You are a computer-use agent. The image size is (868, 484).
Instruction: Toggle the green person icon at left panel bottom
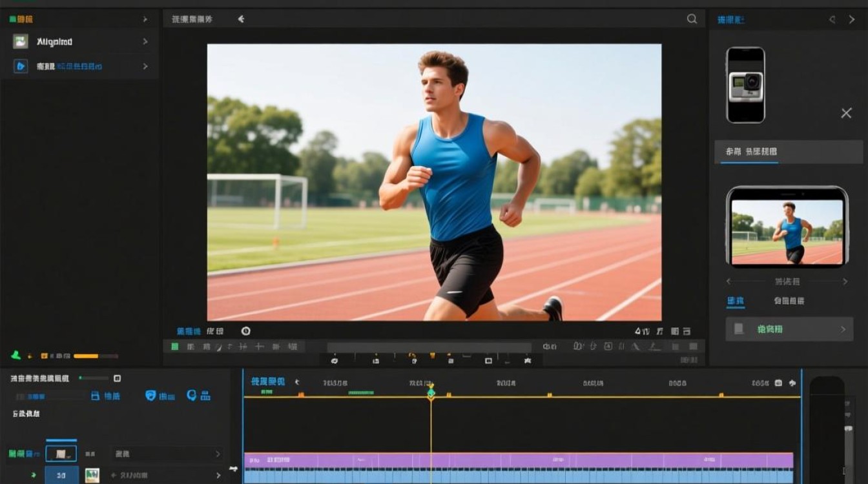tap(16, 355)
